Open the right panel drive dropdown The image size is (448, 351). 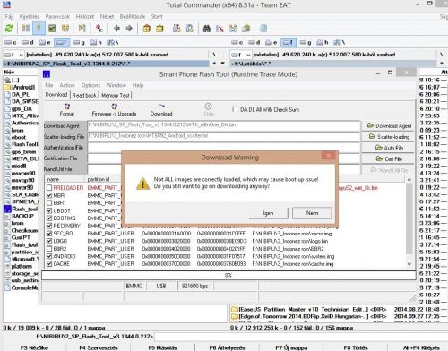[248, 55]
